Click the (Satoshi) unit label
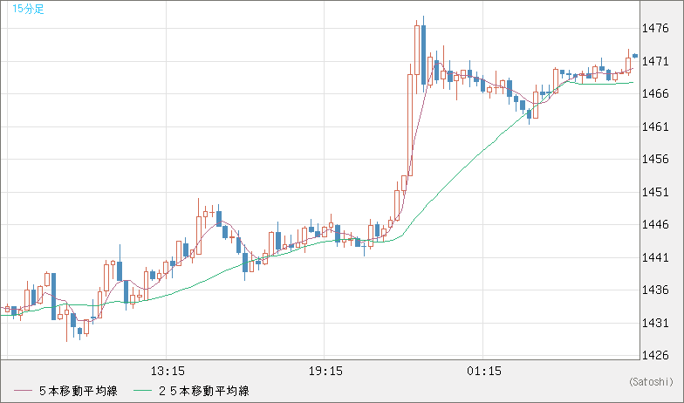684x403 pixels. coord(651,382)
